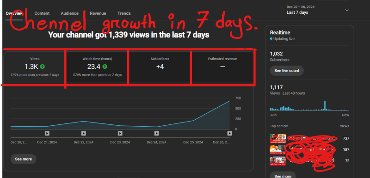370x178 pixels.
Task: Click blue Updating live dot indicator
Action: (x=271, y=39)
